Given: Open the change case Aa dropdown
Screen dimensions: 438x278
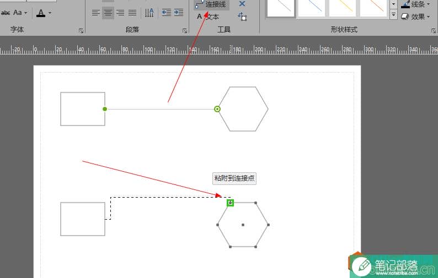Looking at the screenshot, I should (x=20, y=13).
